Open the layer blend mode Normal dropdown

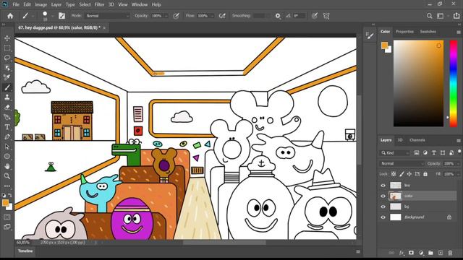point(402,163)
